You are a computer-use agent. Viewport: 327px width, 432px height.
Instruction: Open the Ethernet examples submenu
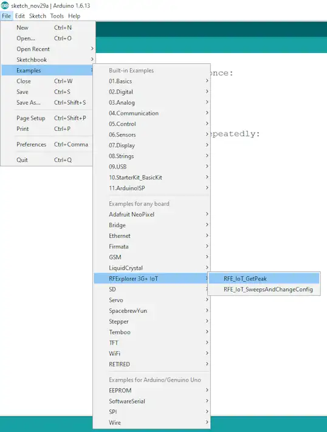point(152,236)
